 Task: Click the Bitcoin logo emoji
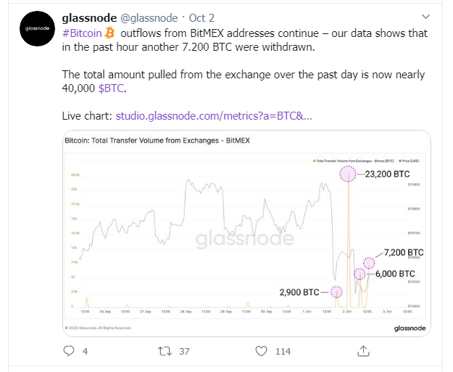[110, 33]
